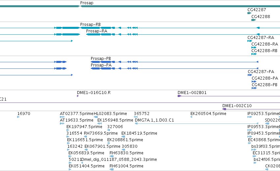This screenshot has height=171, width=280.
Task: Click the purple glyph start under DME1-002B01
Action: 179,96
